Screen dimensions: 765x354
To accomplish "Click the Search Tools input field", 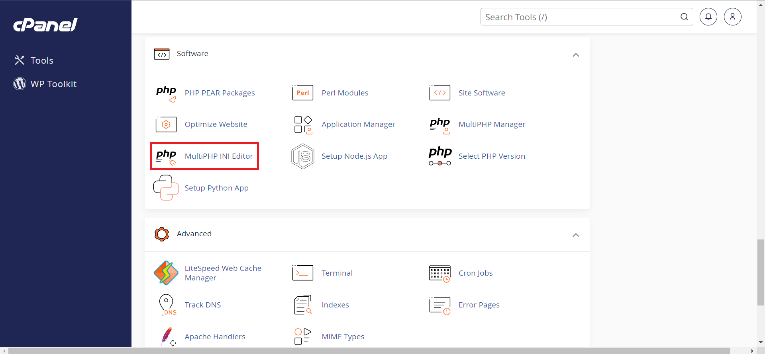I will 586,17.
